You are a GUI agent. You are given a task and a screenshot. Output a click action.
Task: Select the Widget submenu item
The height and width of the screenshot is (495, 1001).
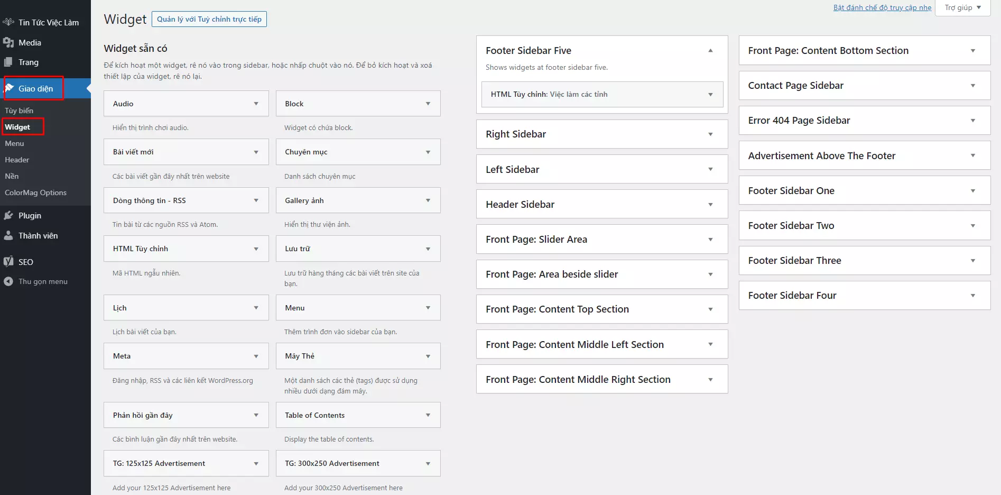pyautogui.click(x=17, y=127)
